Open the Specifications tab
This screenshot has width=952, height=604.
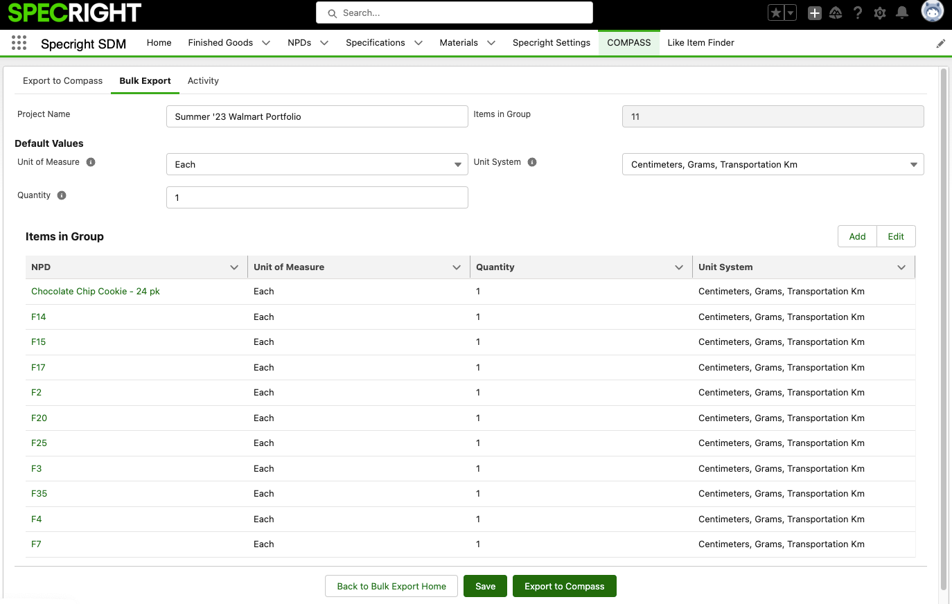coord(376,43)
